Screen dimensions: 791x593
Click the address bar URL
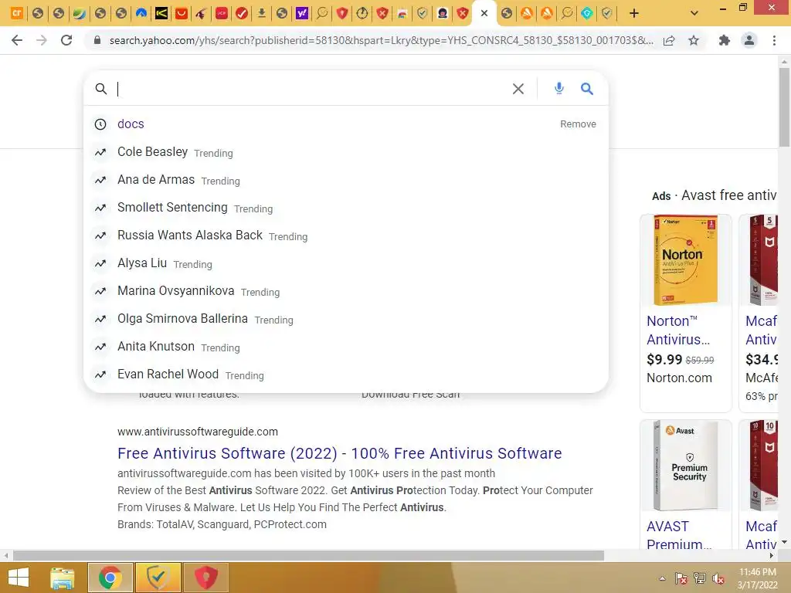tap(381, 40)
